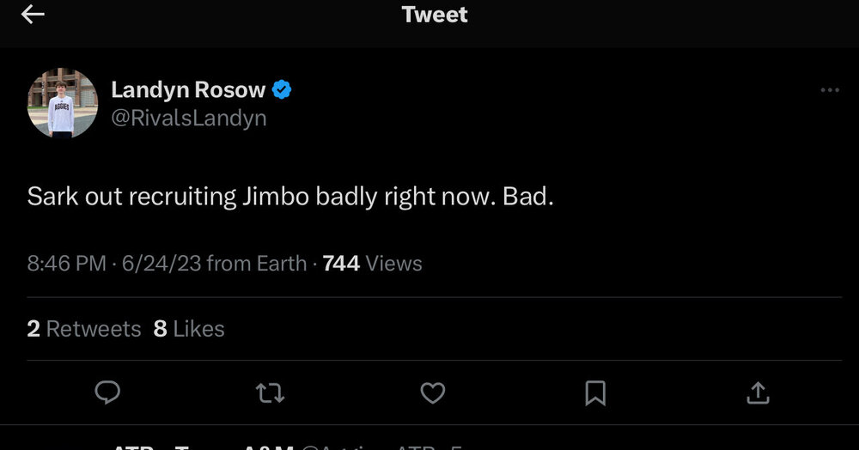Image resolution: width=859 pixels, height=450 pixels.
Task: View the 2 Retweets list
Action: point(84,329)
